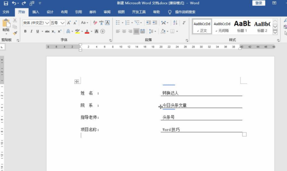Image resolution: width=287 pixels, height=171 pixels.
Task: Switch to the 设计 tab
Action: pyautogui.click(x=50, y=12)
